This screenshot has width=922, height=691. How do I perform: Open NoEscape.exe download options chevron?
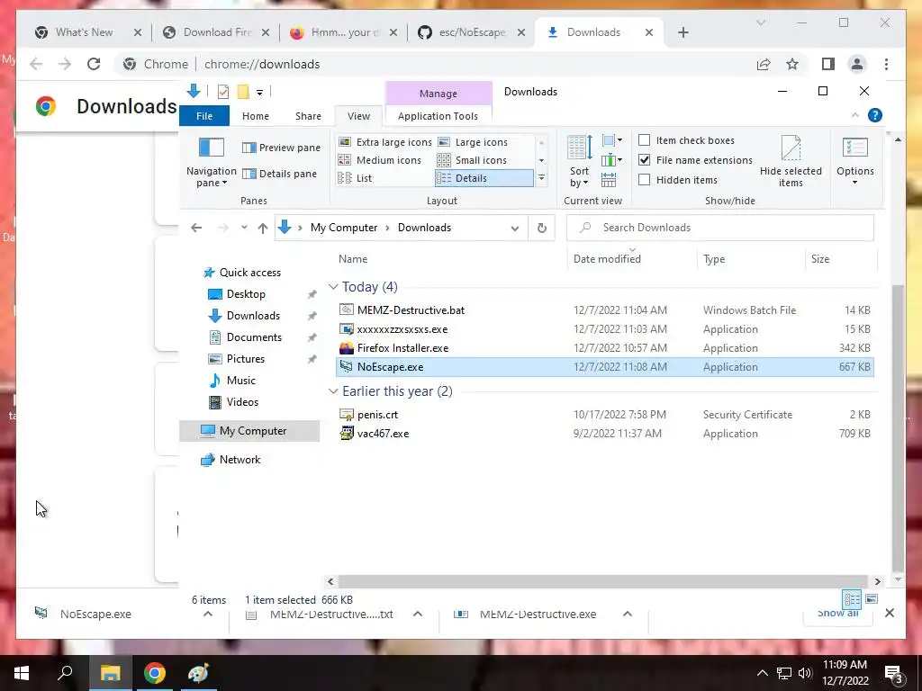tap(208, 614)
